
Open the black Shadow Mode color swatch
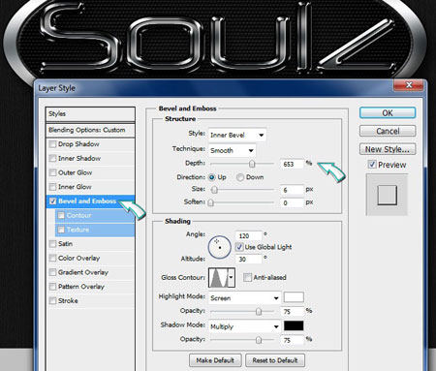pyautogui.click(x=294, y=325)
